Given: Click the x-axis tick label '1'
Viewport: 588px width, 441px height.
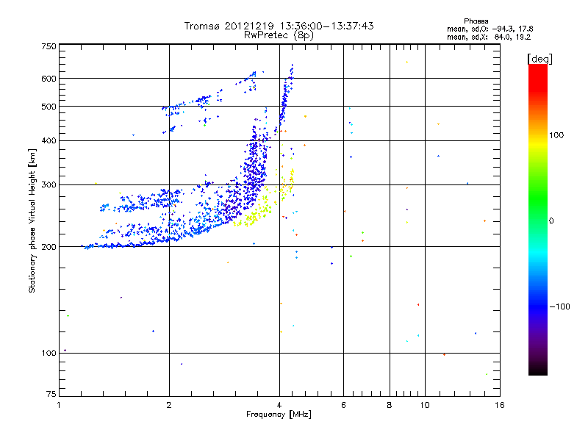Looking at the screenshot, I should (59, 405).
